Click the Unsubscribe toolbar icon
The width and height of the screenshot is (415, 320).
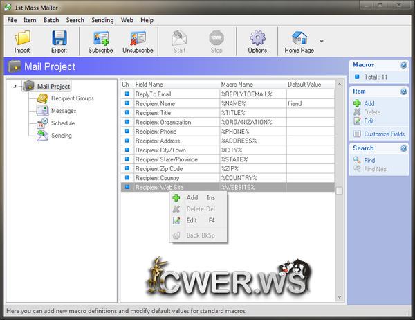(x=138, y=38)
